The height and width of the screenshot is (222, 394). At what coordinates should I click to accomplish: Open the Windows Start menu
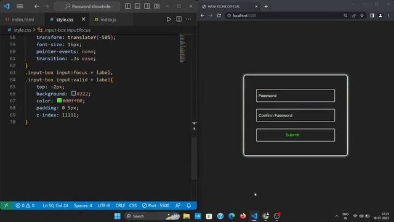pos(118,216)
